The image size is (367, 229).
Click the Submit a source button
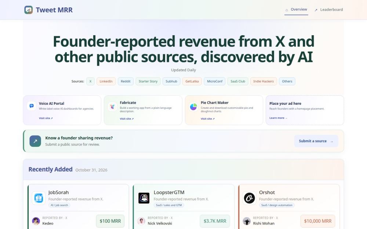coord(316,141)
